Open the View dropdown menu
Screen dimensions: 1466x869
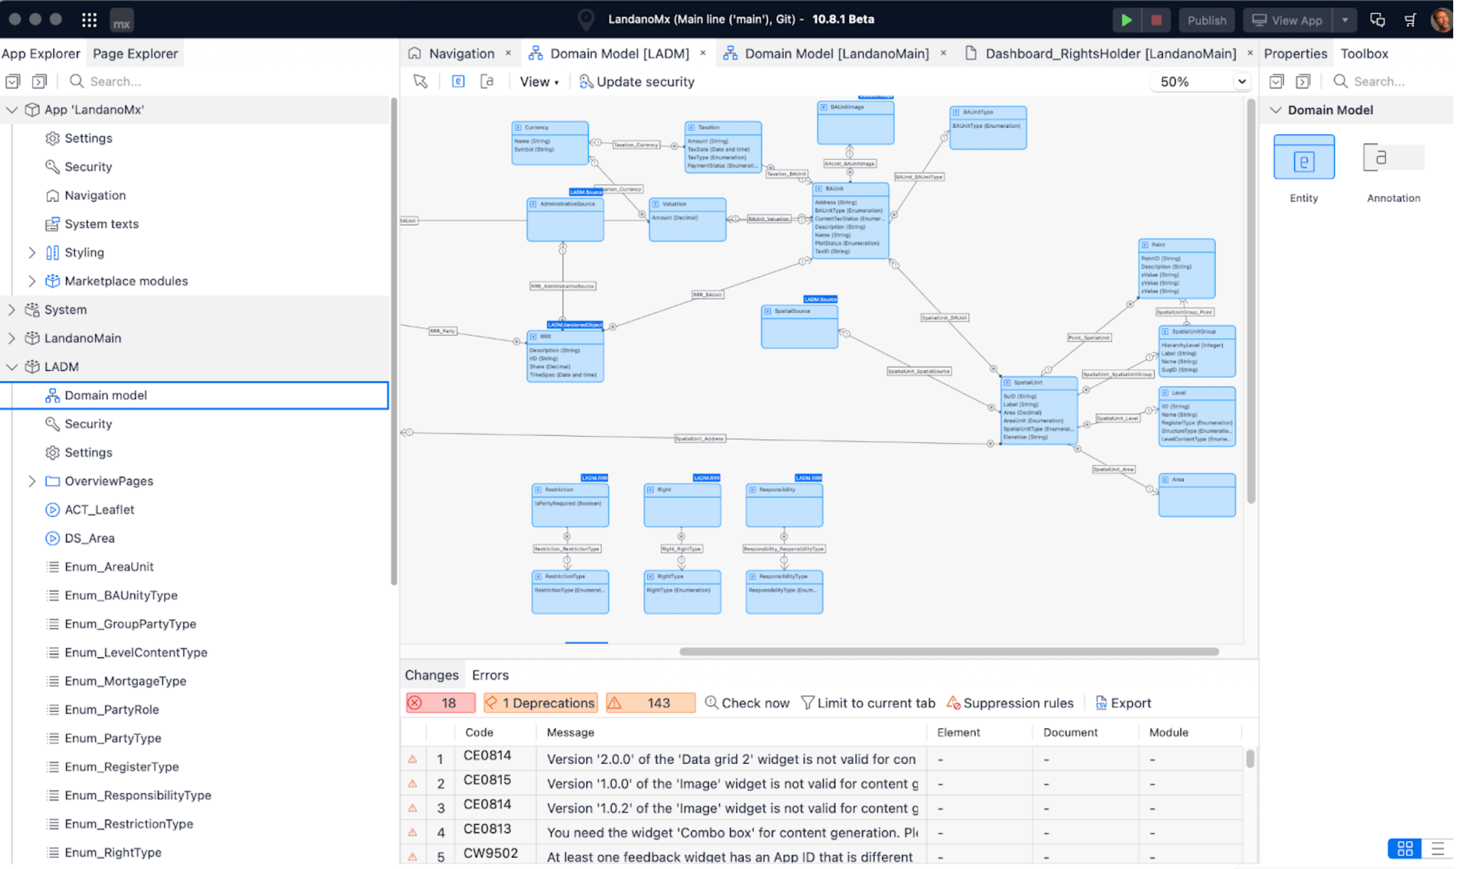tap(539, 82)
